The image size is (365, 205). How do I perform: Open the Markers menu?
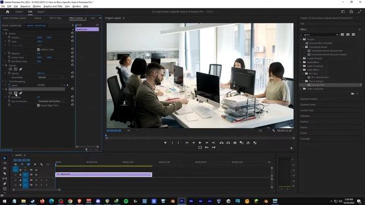(36, 6)
